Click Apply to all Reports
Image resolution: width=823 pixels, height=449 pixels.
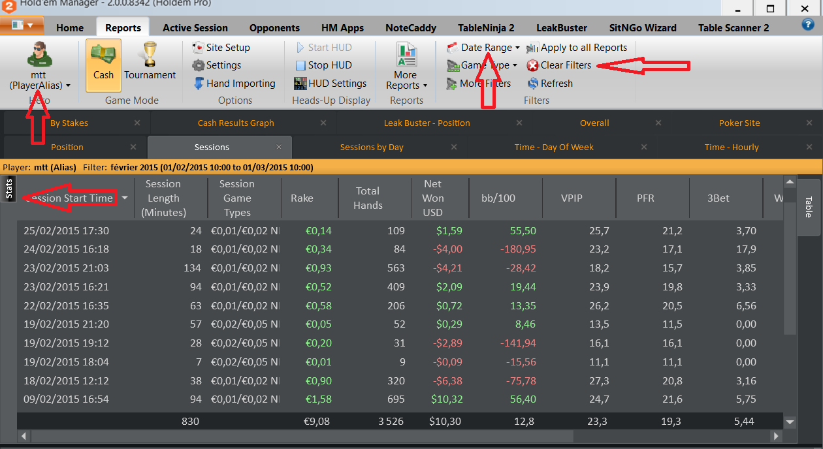(577, 48)
